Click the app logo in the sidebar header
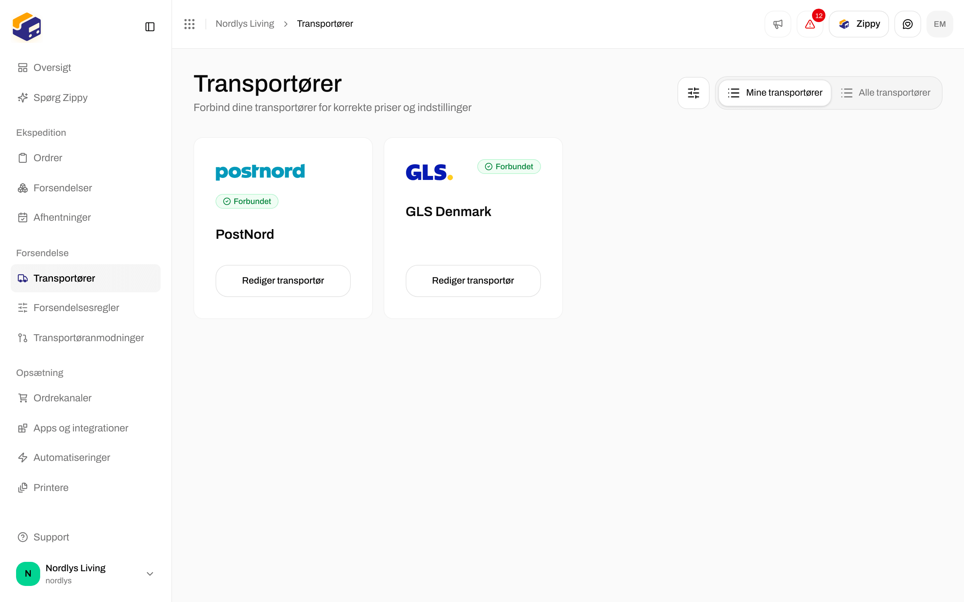This screenshot has width=964, height=602. click(x=27, y=27)
